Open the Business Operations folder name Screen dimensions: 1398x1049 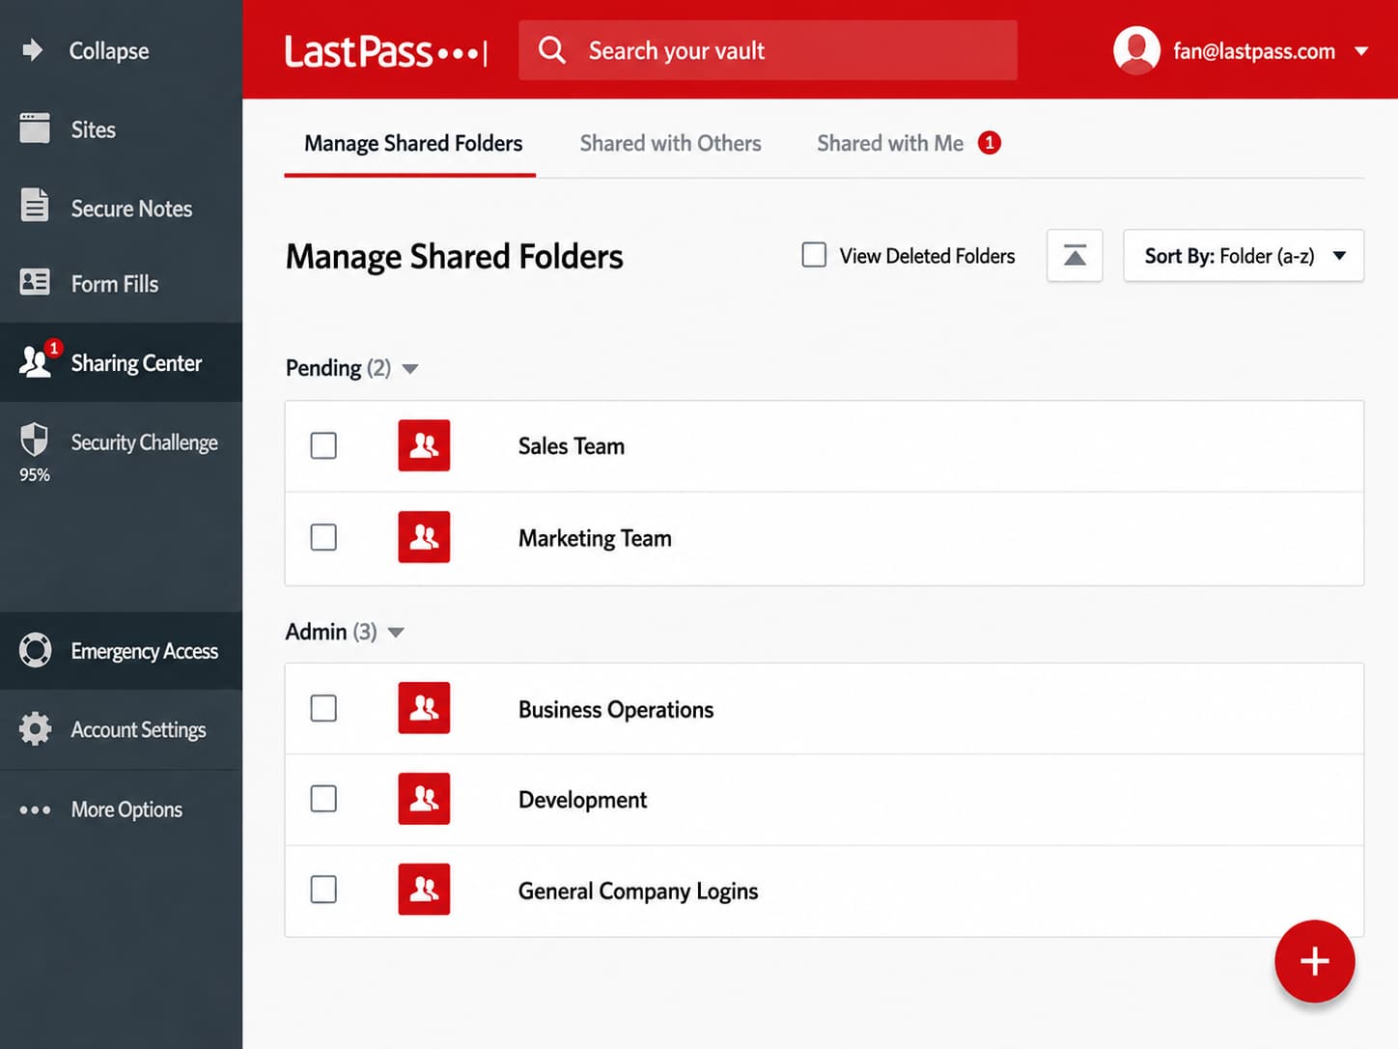tap(616, 710)
